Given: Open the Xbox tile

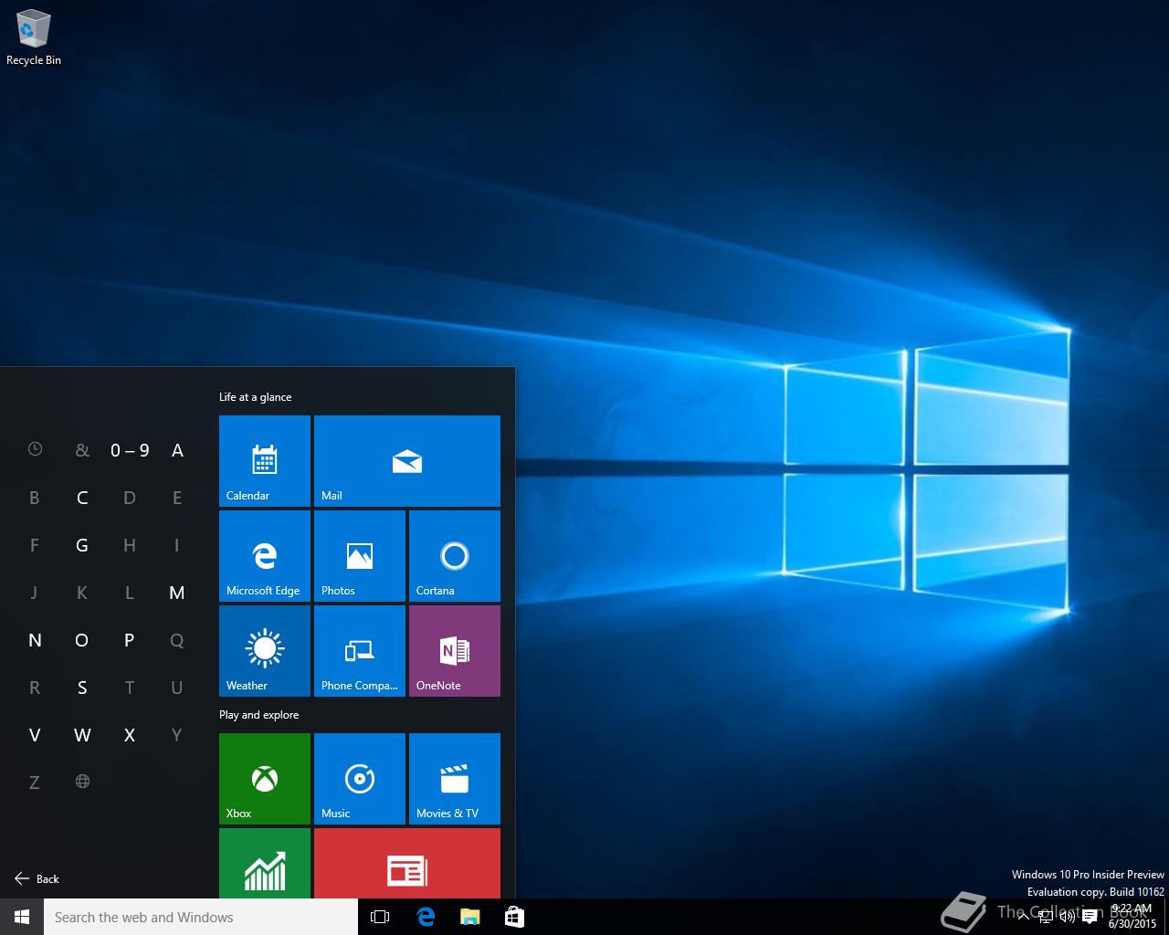Looking at the screenshot, I should (x=265, y=779).
